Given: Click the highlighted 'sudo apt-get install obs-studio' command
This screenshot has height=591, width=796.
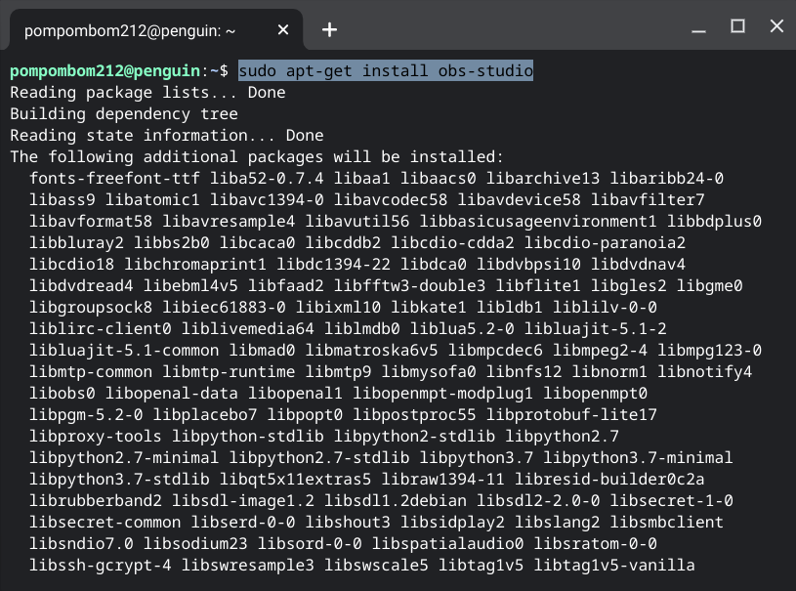Looking at the screenshot, I should pyautogui.click(x=386, y=70).
